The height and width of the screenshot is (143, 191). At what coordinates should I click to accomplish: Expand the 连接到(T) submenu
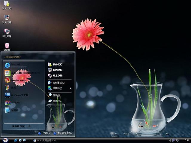point(59,88)
